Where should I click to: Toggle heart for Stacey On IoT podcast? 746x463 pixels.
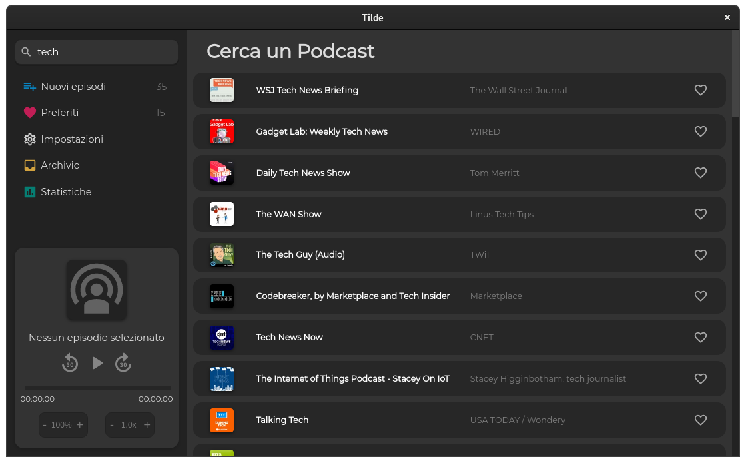click(700, 379)
